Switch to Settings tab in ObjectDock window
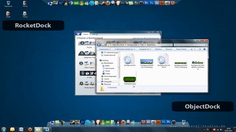This screenshot has width=236, height=132. point(95,34)
